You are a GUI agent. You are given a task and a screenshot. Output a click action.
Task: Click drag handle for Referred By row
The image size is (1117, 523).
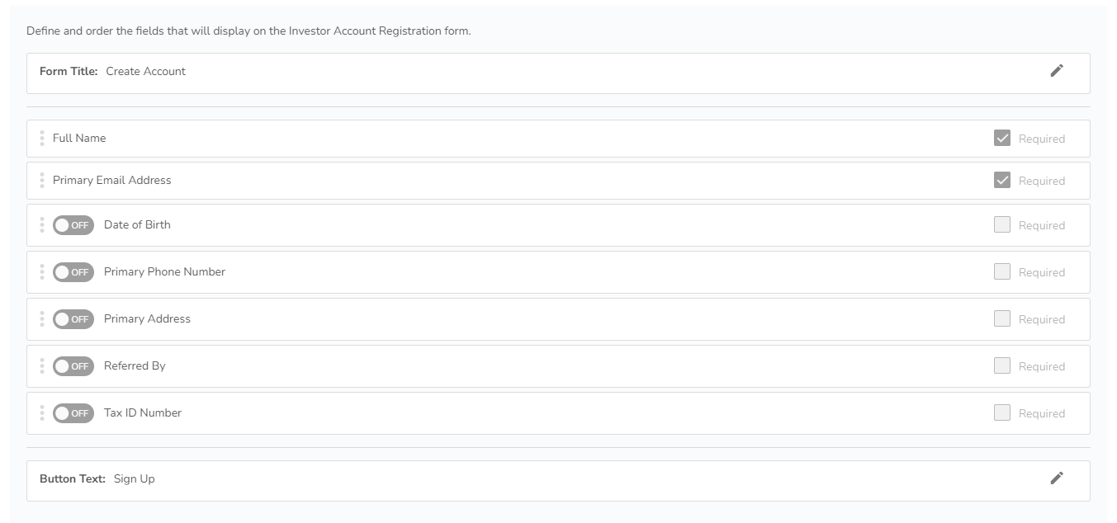click(x=42, y=366)
